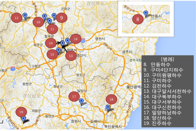Select the blue pin southeast of marker 17
Screen dimensions: 196x131
tap(81, 102)
